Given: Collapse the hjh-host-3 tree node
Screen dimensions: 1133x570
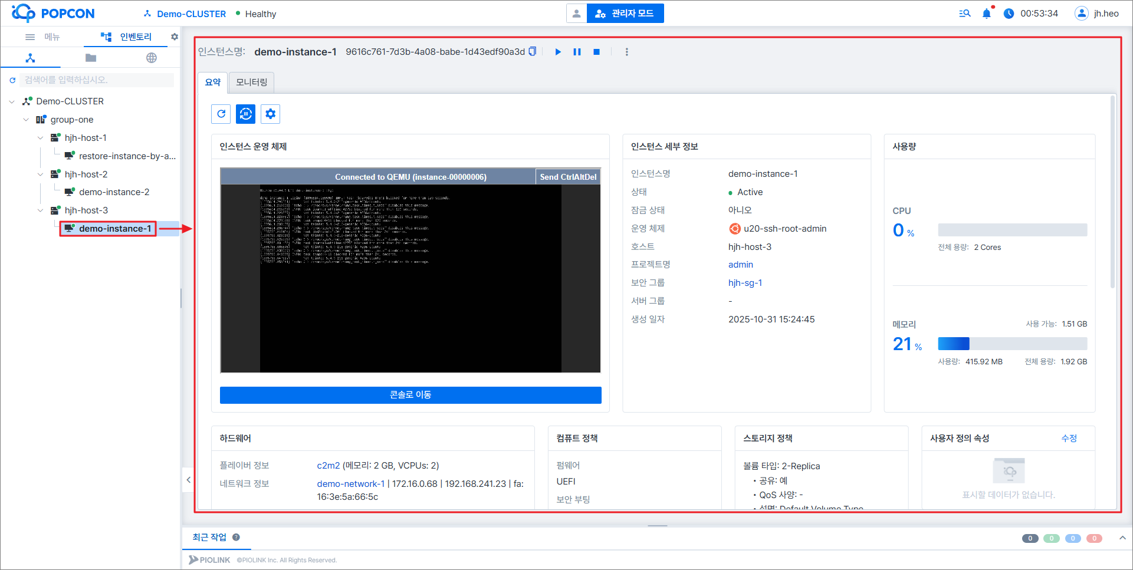Looking at the screenshot, I should click(x=40, y=210).
